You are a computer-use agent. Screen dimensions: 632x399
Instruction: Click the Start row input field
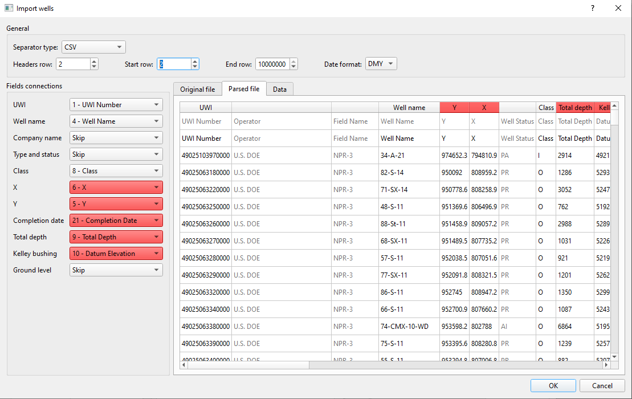pyautogui.click(x=174, y=64)
